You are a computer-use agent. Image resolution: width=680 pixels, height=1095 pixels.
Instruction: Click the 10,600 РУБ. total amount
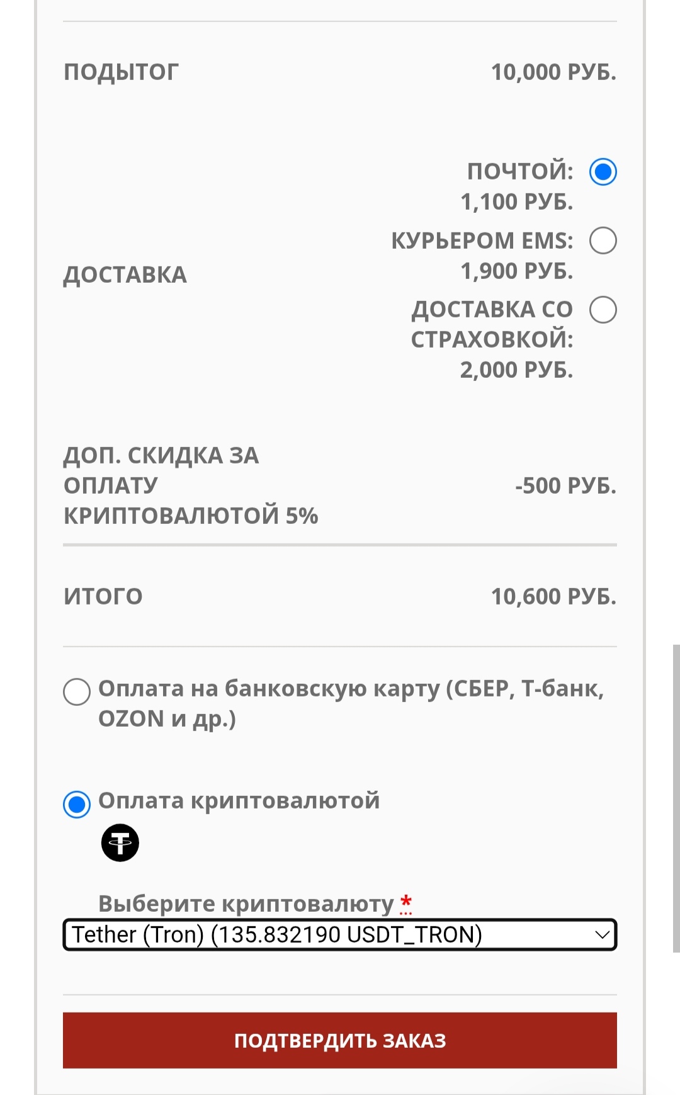click(553, 596)
